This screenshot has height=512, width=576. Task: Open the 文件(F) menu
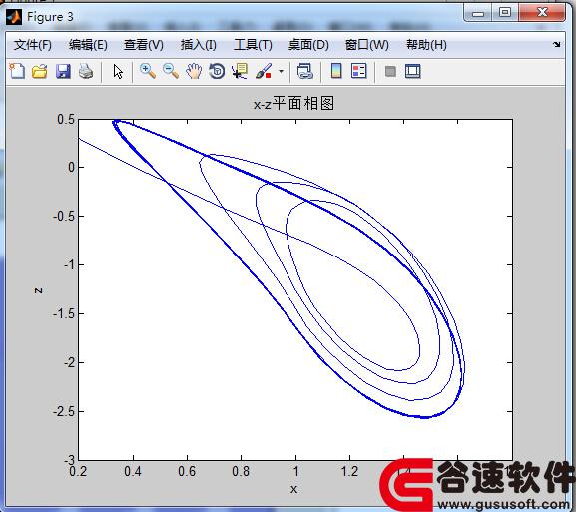pyautogui.click(x=33, y=45)
